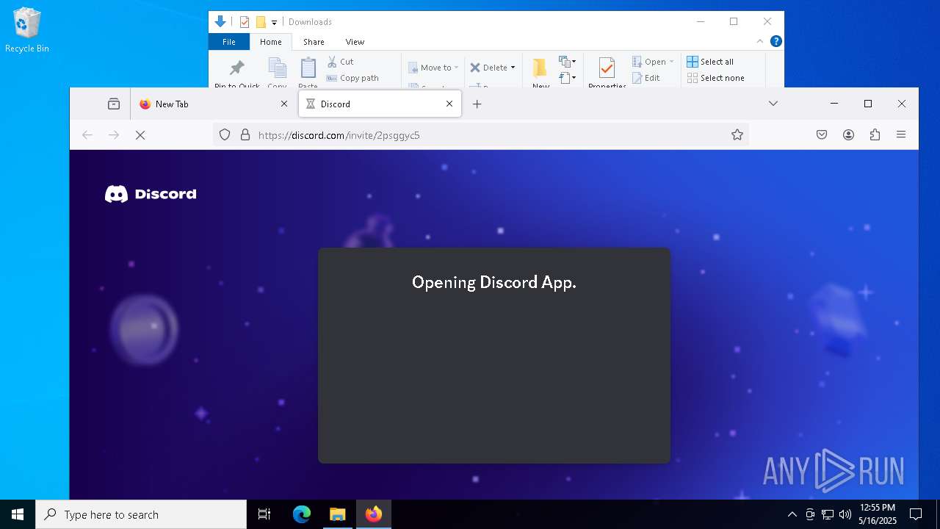Click Cut in Explorer ribbon
The width and height of the screenshot is (940, 529).
coord(340,62)
